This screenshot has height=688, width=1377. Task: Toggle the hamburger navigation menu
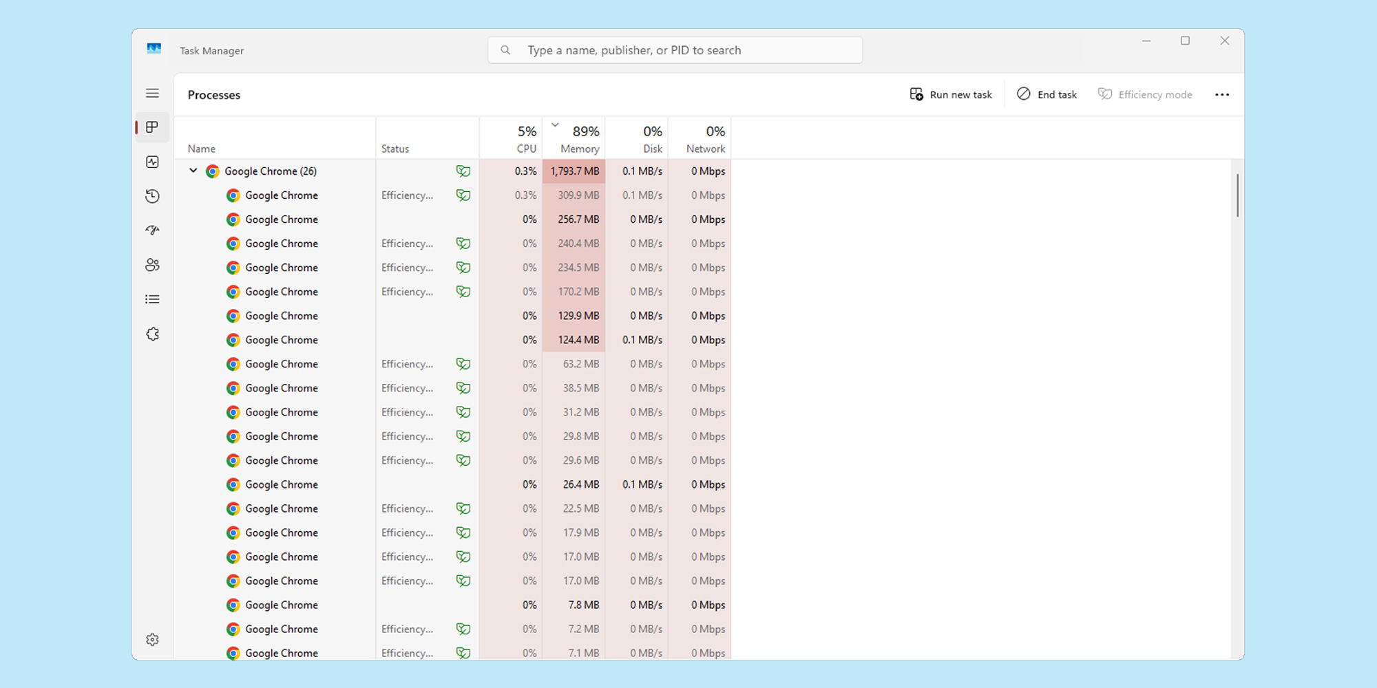click(x=152, y=93)
